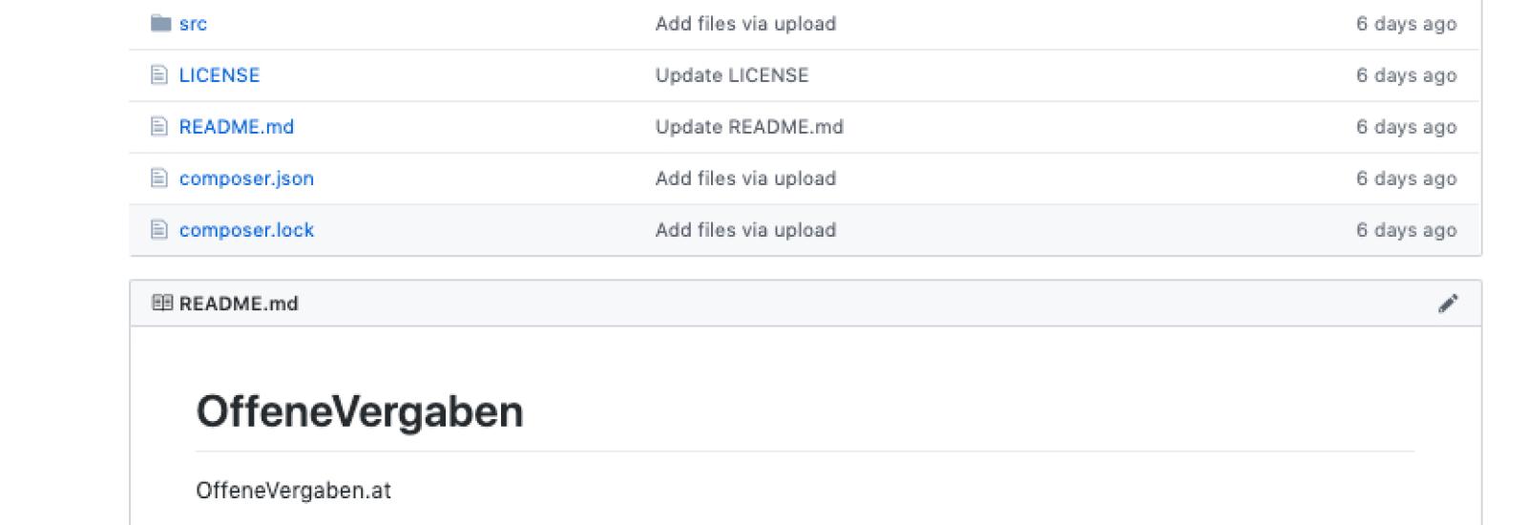The image size is (1527, 525).
Task: Open src row's 'Add files via upload' commit
Action: pyautogui.click(x=745, y=24)
